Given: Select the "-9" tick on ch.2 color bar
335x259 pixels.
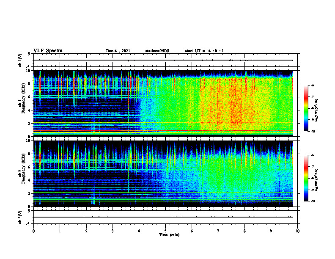Looking at the screenshot, I should (x=312, y=190).
